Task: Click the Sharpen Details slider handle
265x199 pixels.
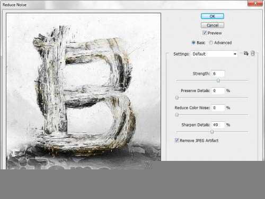Action: (x=212, y=132)
